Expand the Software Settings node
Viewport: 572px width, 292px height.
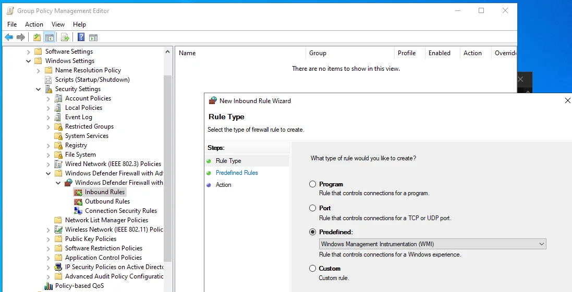tap(29, 52)
